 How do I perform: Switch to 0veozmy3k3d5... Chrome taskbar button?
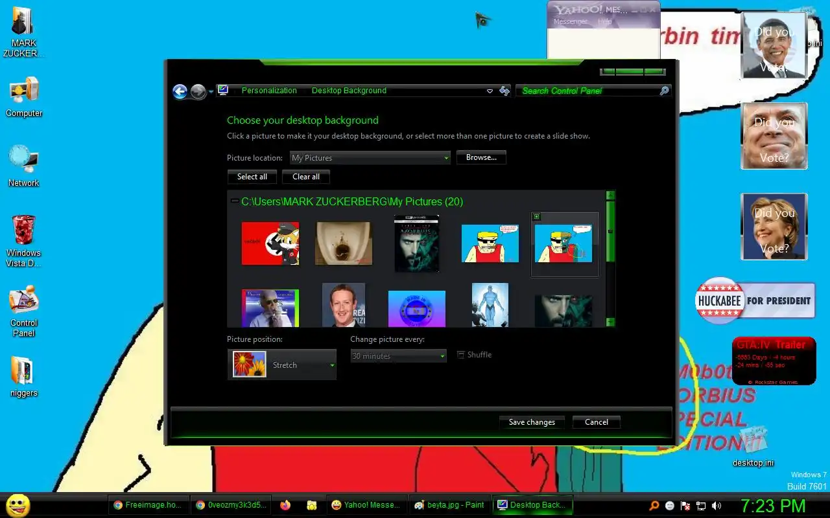point(231,505)
